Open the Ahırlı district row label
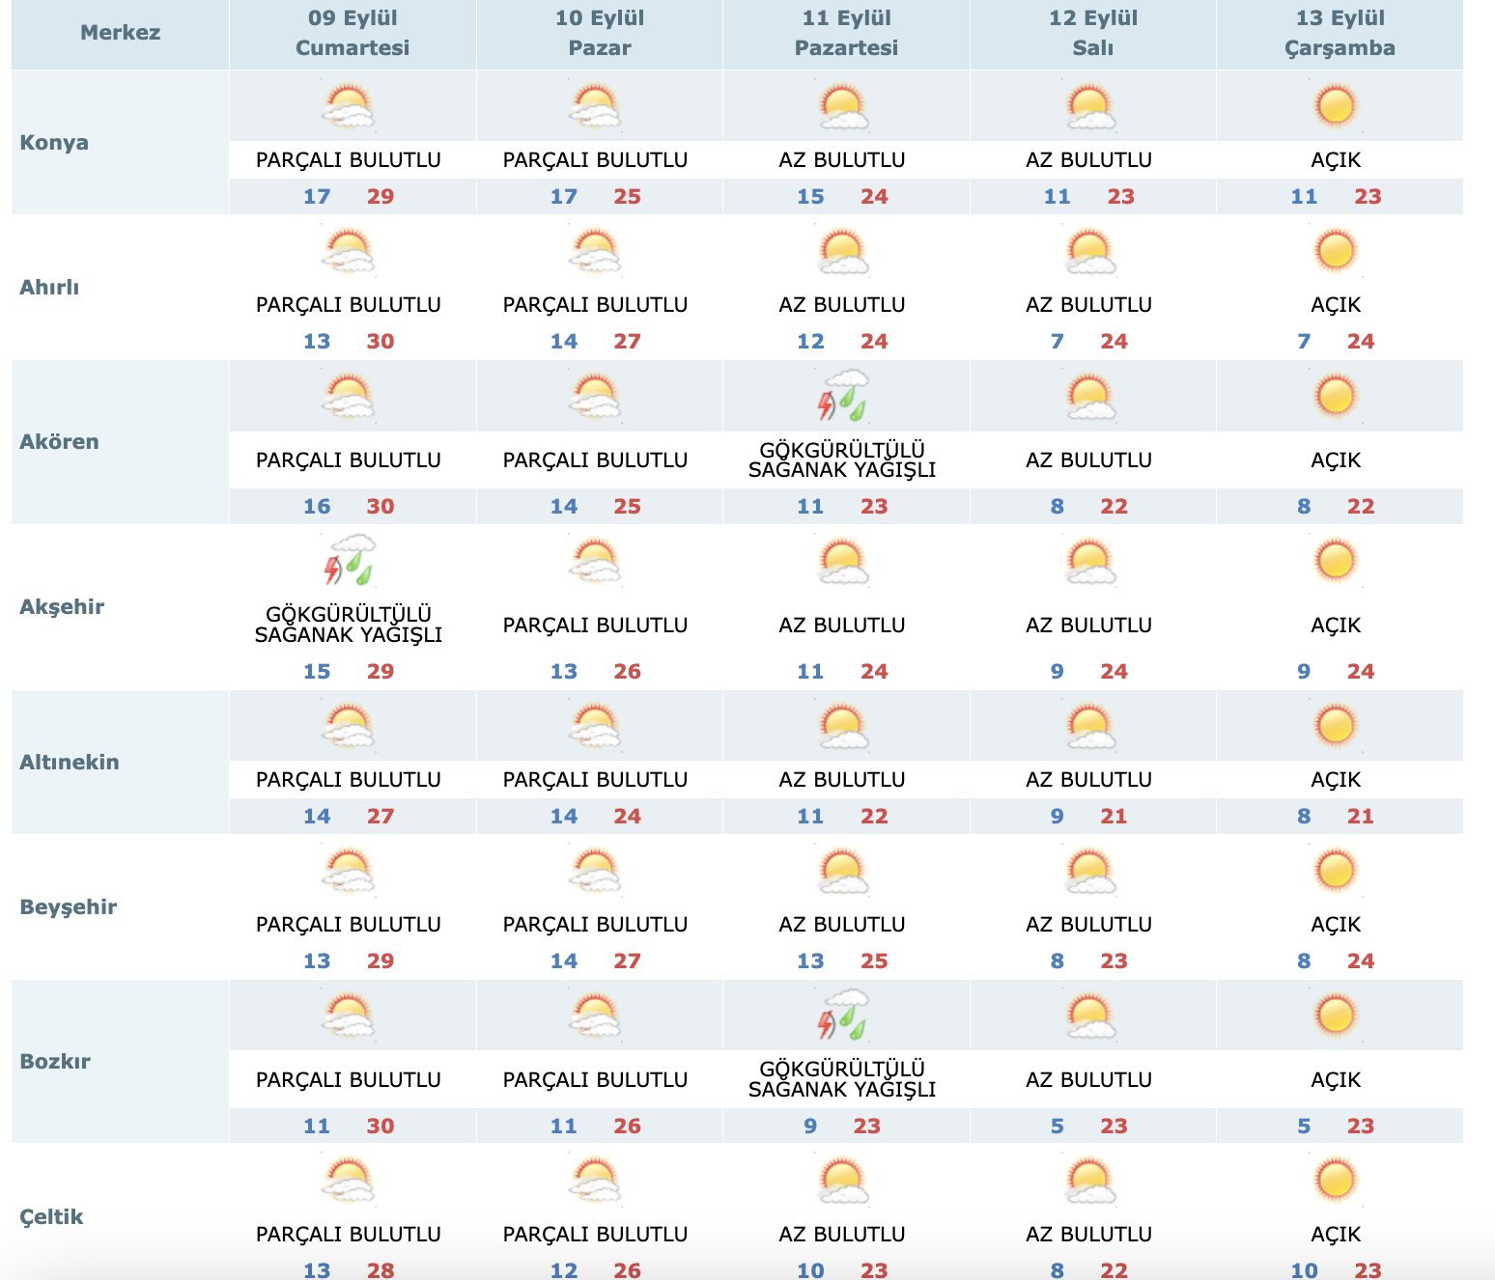Image resolution: width=1495 pixels, height=1280 pixels. pyautogui.click(x=49, y=287)
